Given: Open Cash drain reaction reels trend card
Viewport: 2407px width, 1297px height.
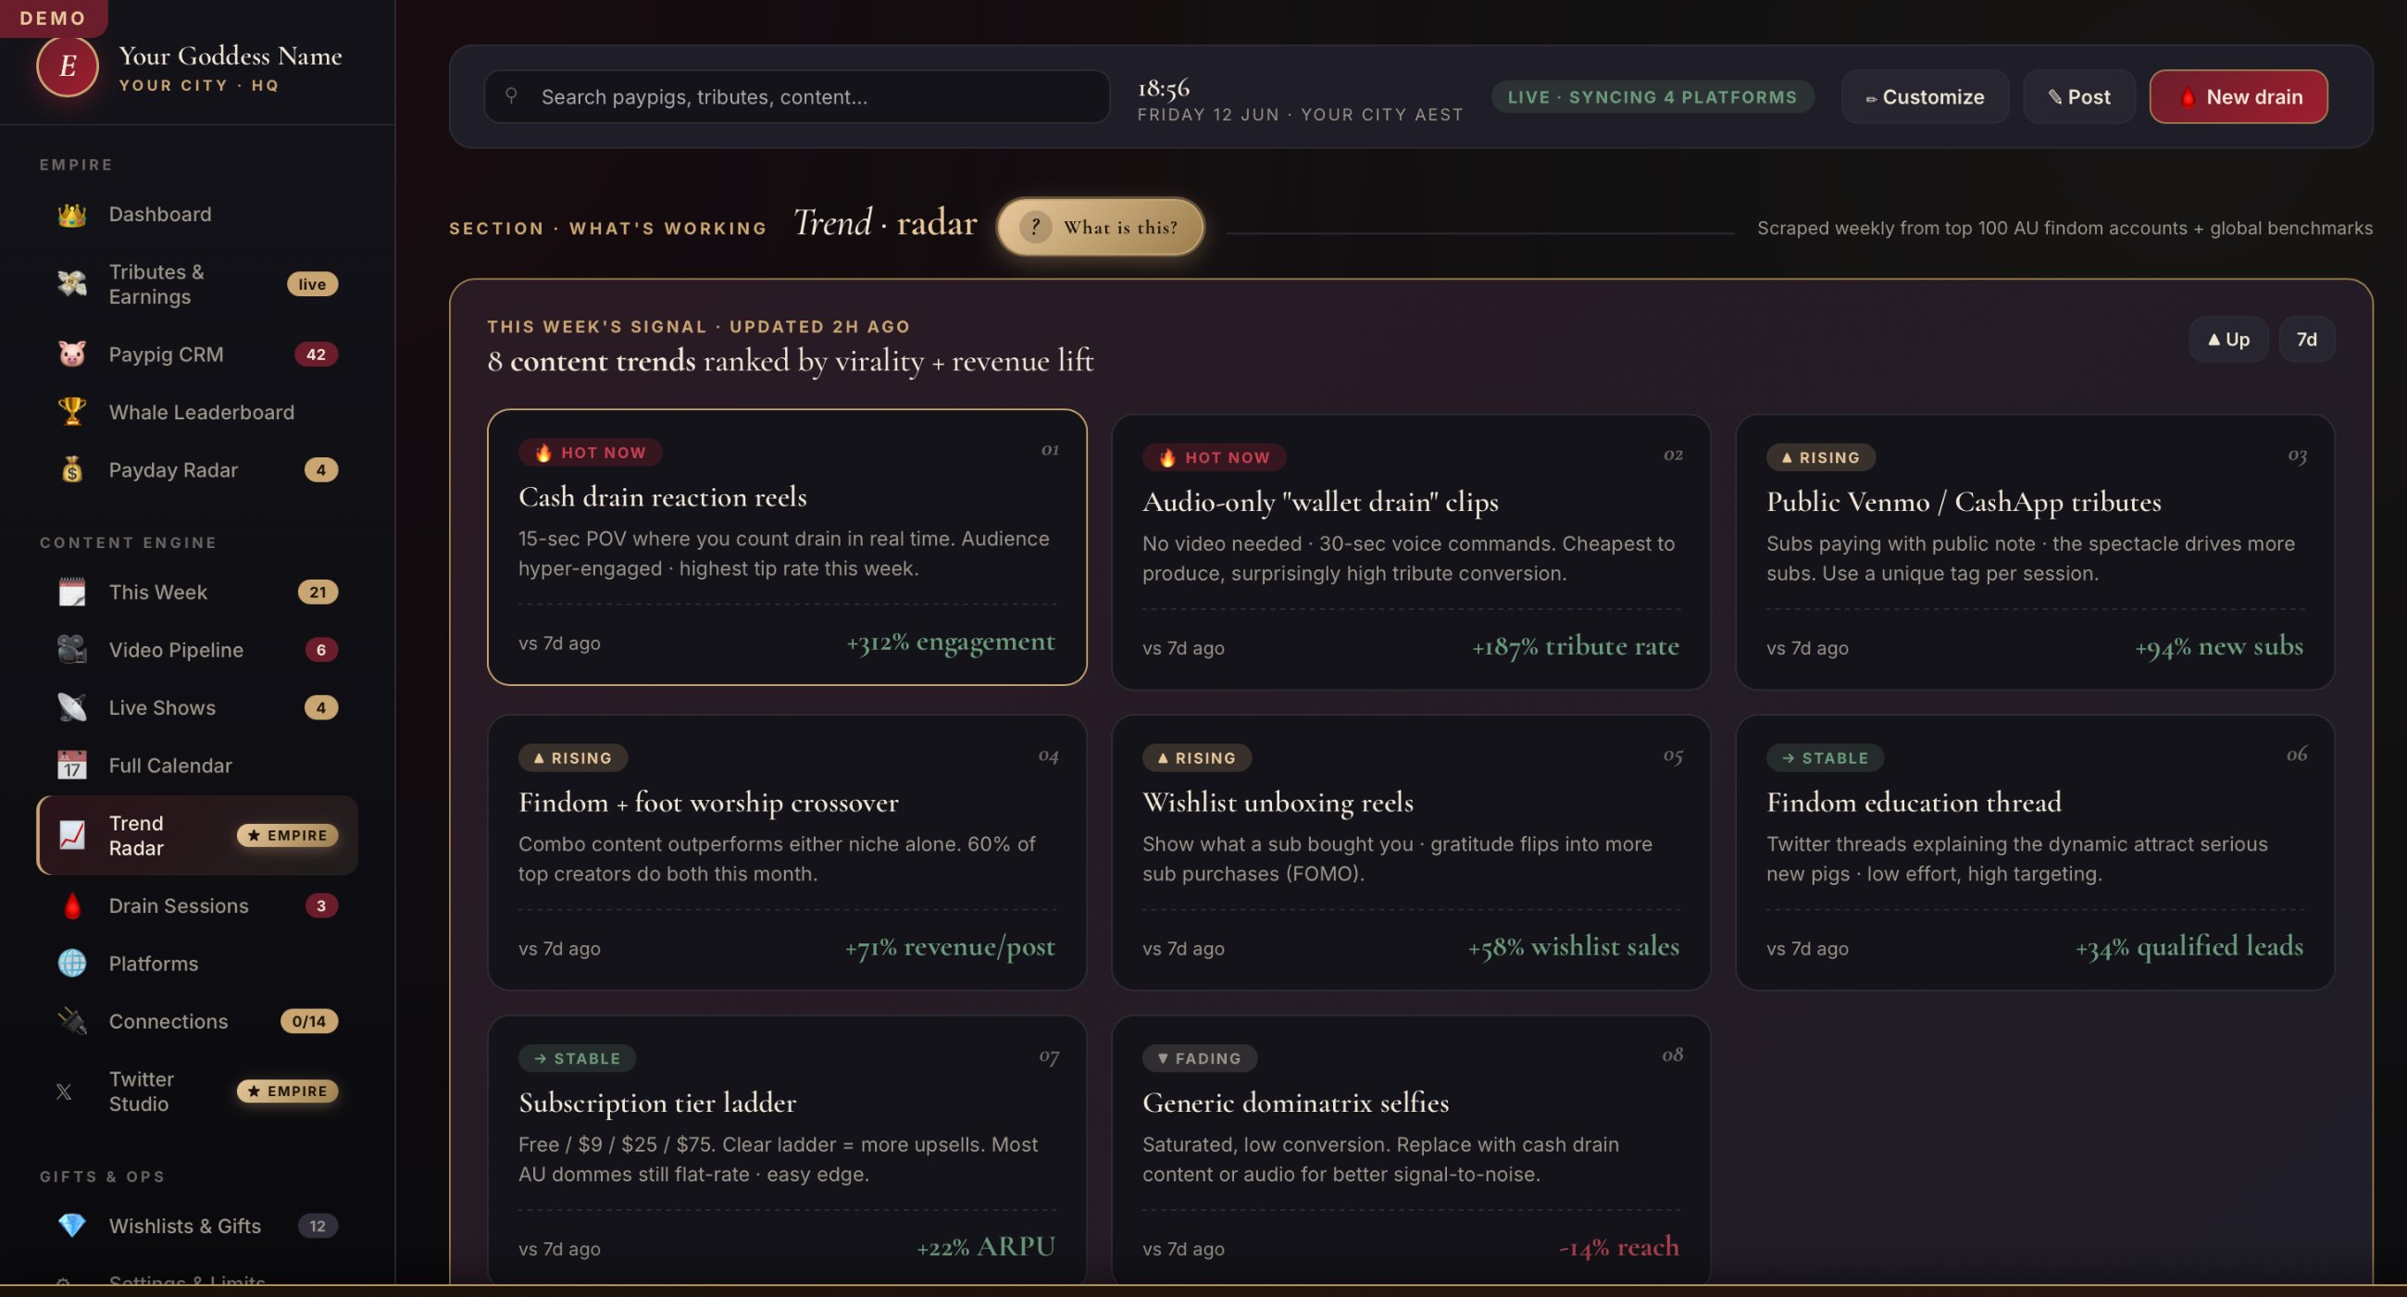Looking at the screenshot, I should (x=787, y=547).
